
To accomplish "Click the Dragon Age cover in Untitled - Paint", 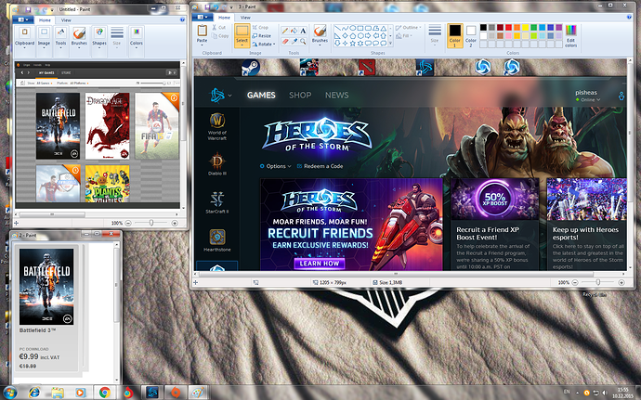I will [108, 126].
